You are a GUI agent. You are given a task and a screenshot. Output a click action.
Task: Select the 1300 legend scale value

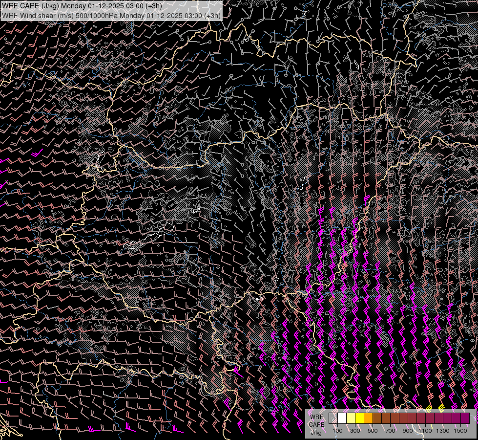(443, 431)
